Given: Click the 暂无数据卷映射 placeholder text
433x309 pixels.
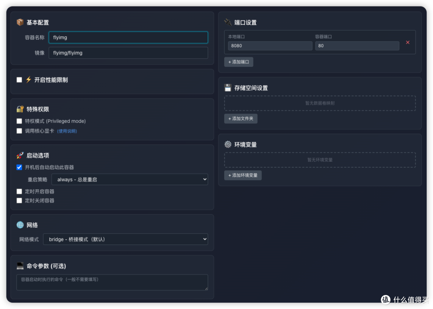Looking at the screenshot, I should pos(320,103).
